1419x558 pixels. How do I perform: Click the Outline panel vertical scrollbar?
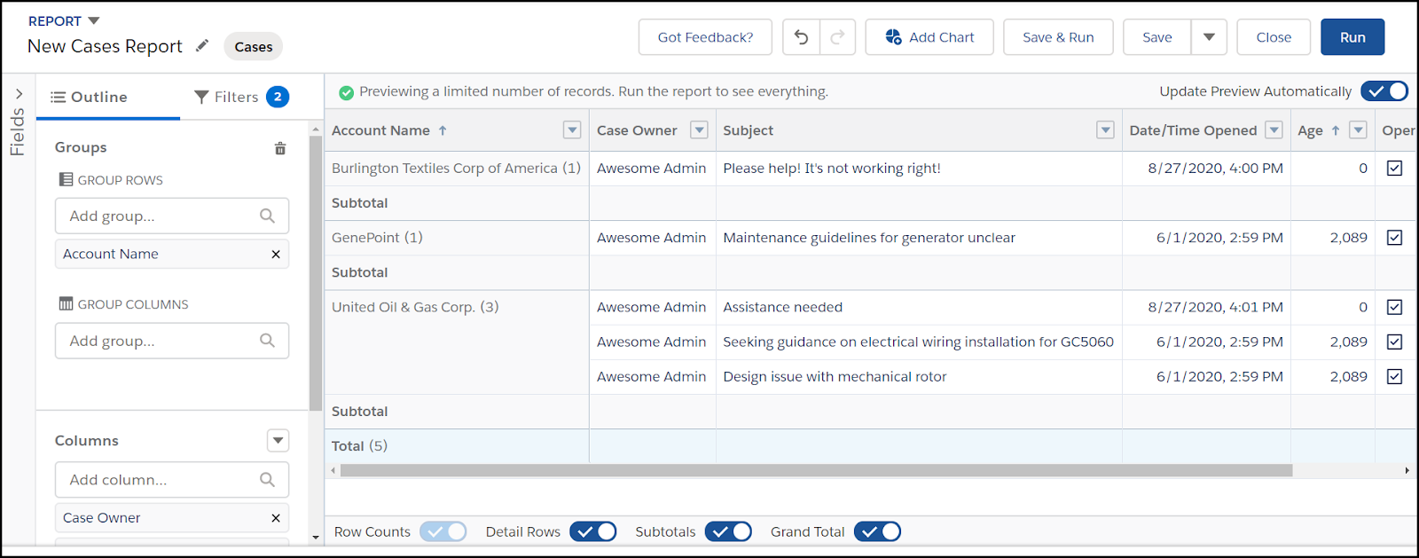(x=316, y=273)
